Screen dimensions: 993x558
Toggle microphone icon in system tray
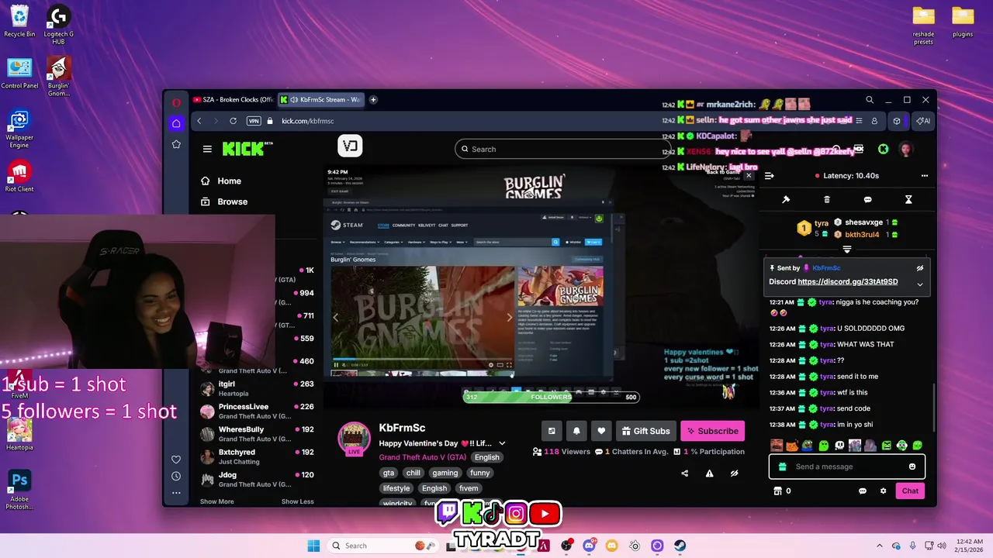[912, 546]
